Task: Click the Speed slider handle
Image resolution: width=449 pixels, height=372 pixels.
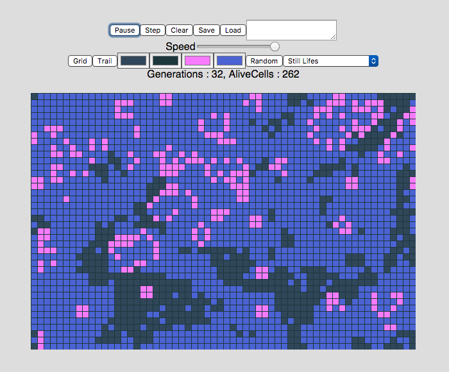Action: point(275,46)
